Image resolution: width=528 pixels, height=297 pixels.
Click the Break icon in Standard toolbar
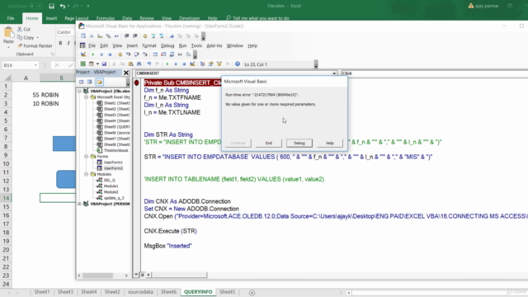pyautogui.click(x=176, y=64)
